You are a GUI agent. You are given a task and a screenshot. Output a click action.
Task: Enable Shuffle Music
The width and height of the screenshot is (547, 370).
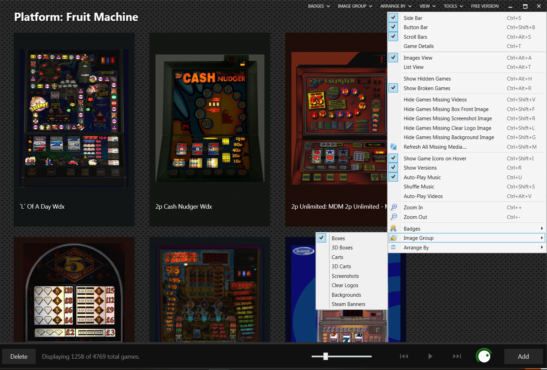pyautogui.click(x=467, y=186)
